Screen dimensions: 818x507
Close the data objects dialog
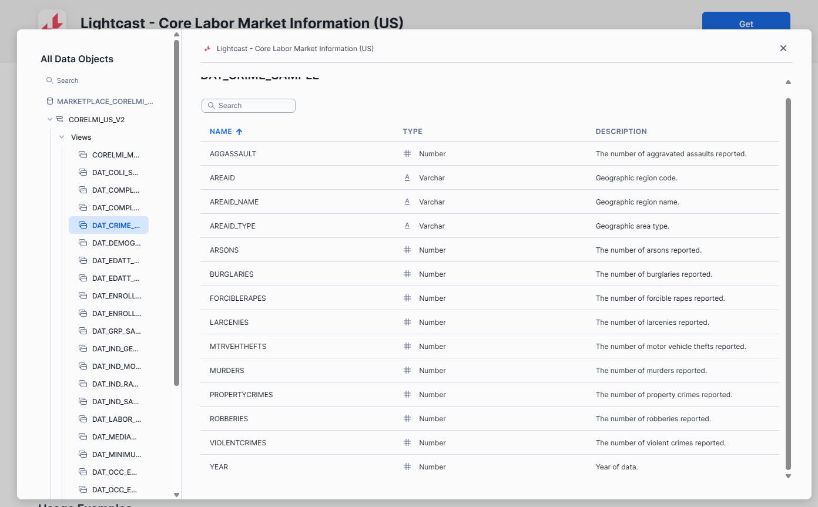pos(783,48)
